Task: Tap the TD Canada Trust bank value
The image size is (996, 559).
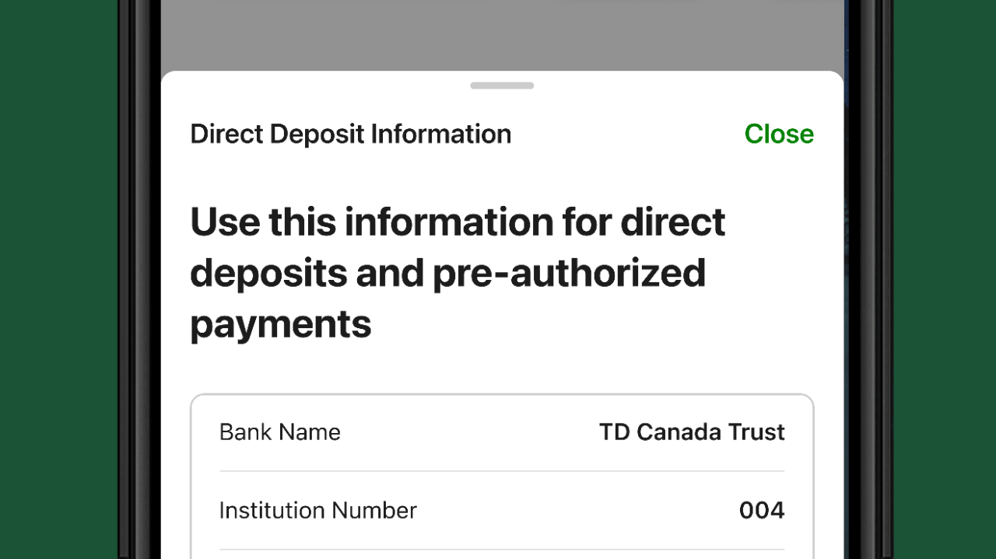Action: 692,432
